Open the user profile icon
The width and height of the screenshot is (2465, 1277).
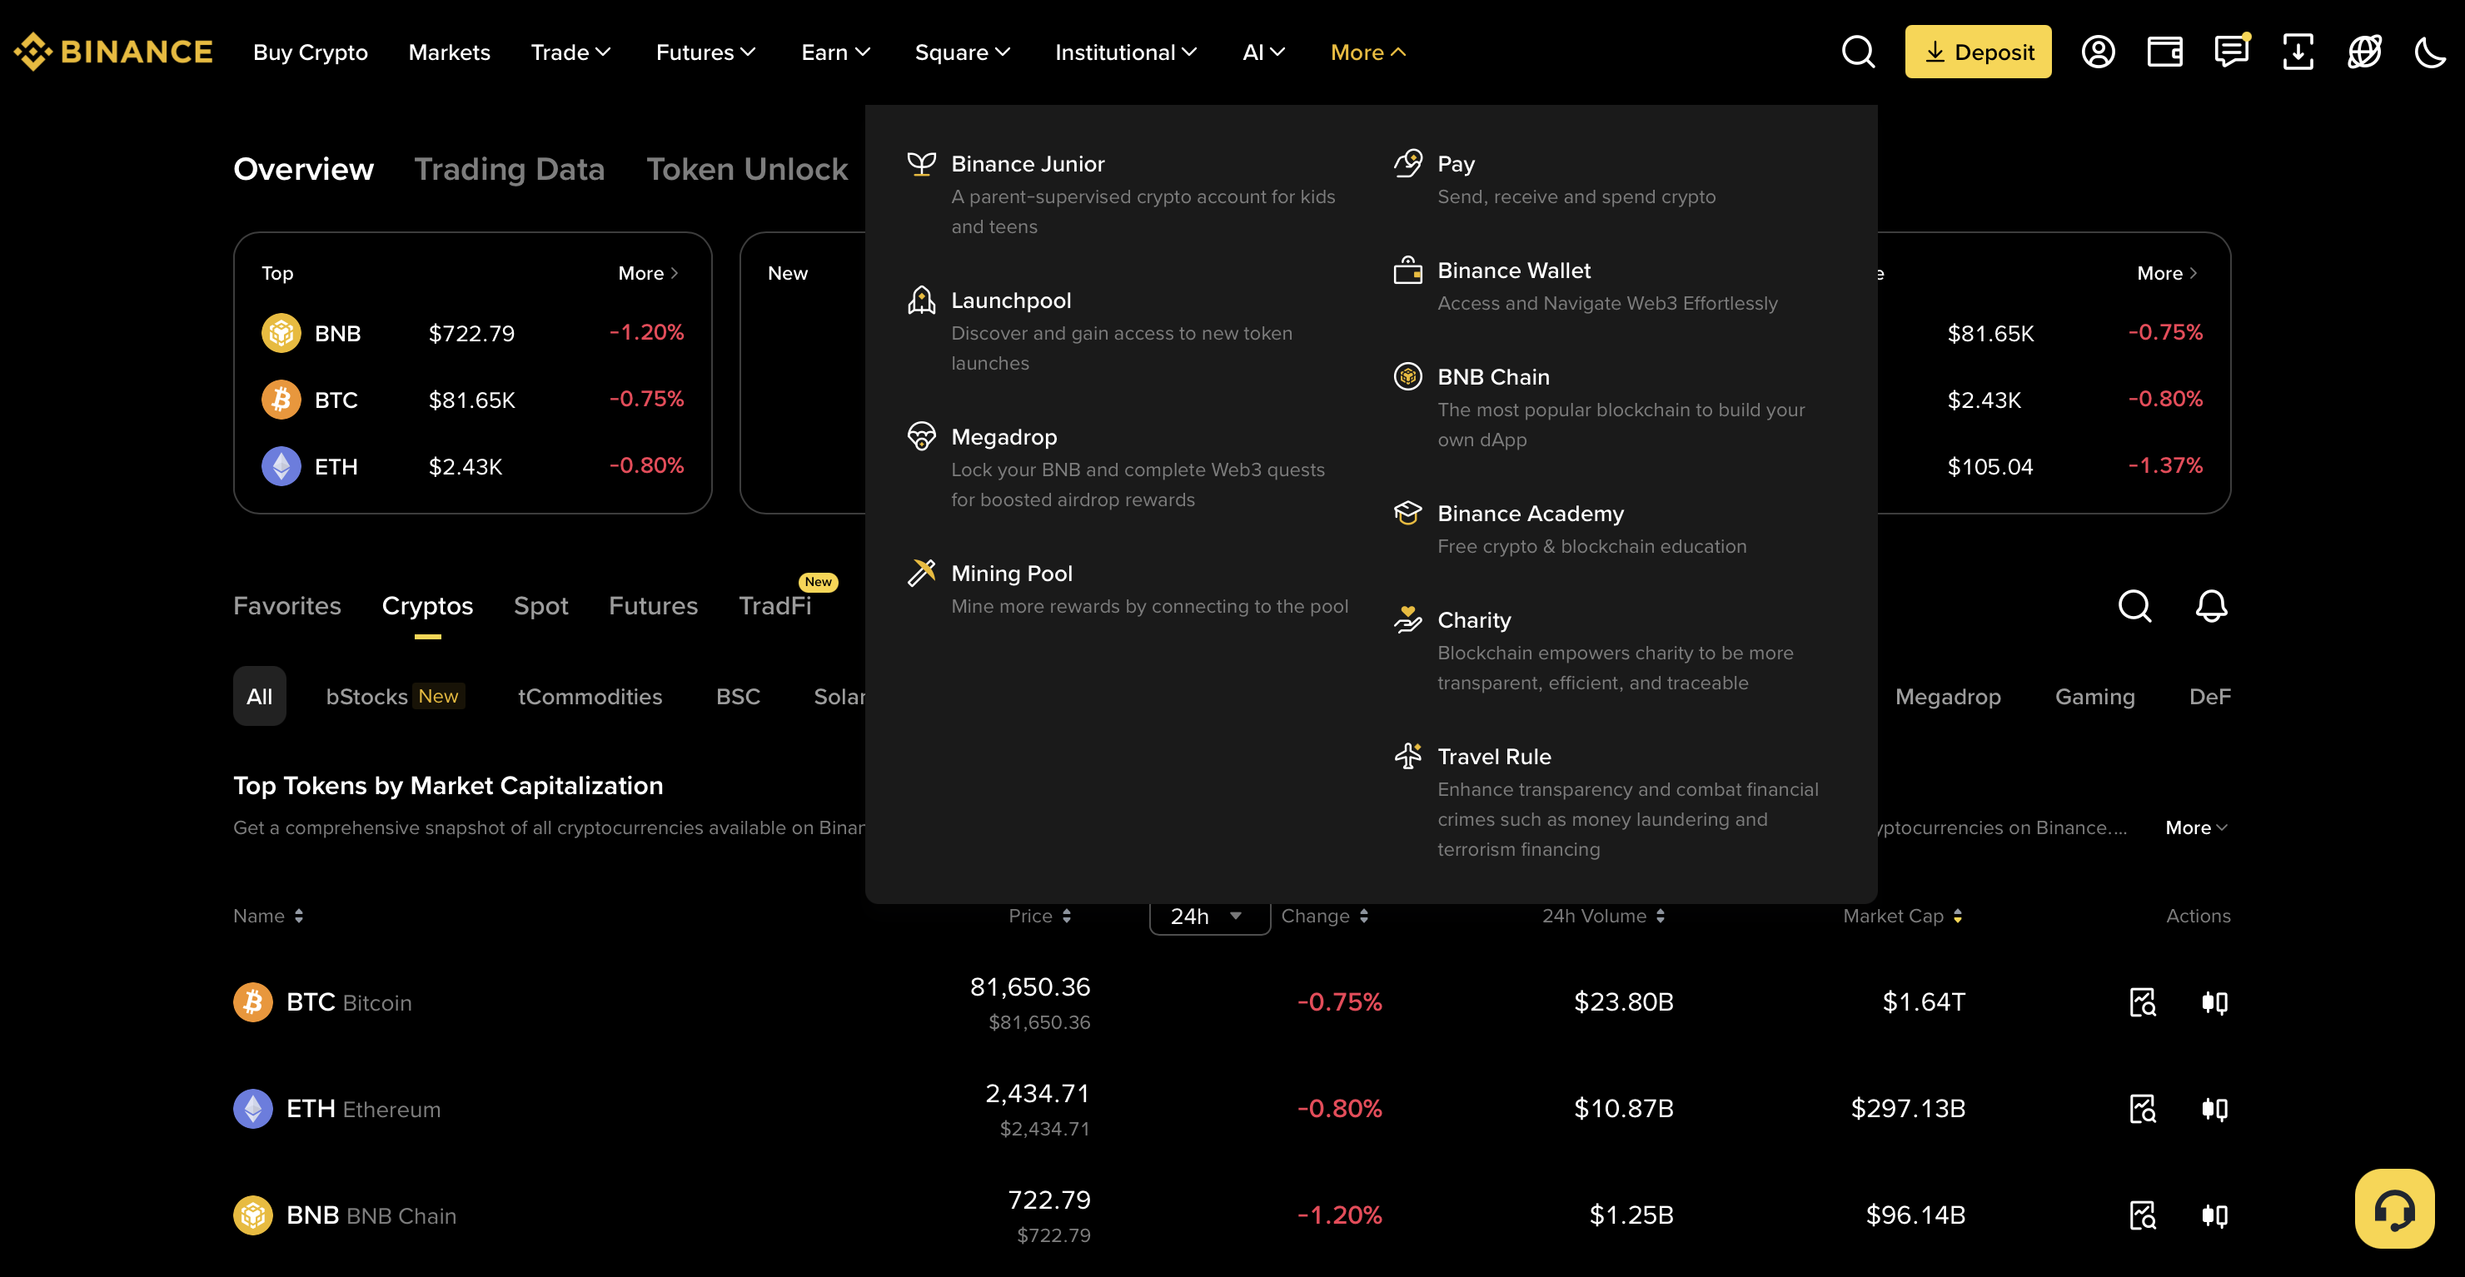(2098, 52)
